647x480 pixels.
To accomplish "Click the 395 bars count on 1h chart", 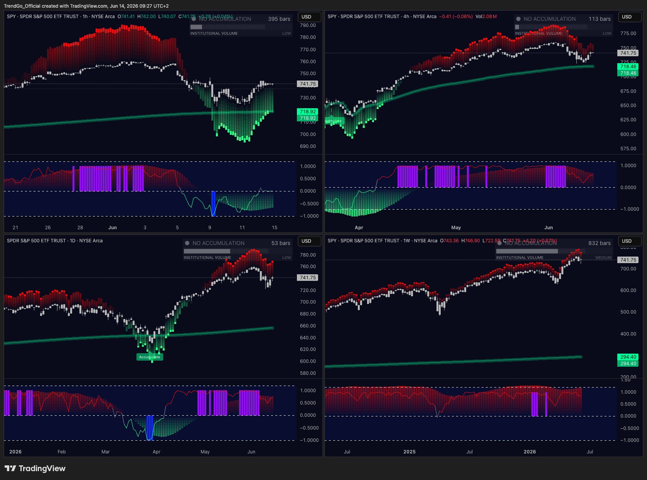I will point(279,19).
